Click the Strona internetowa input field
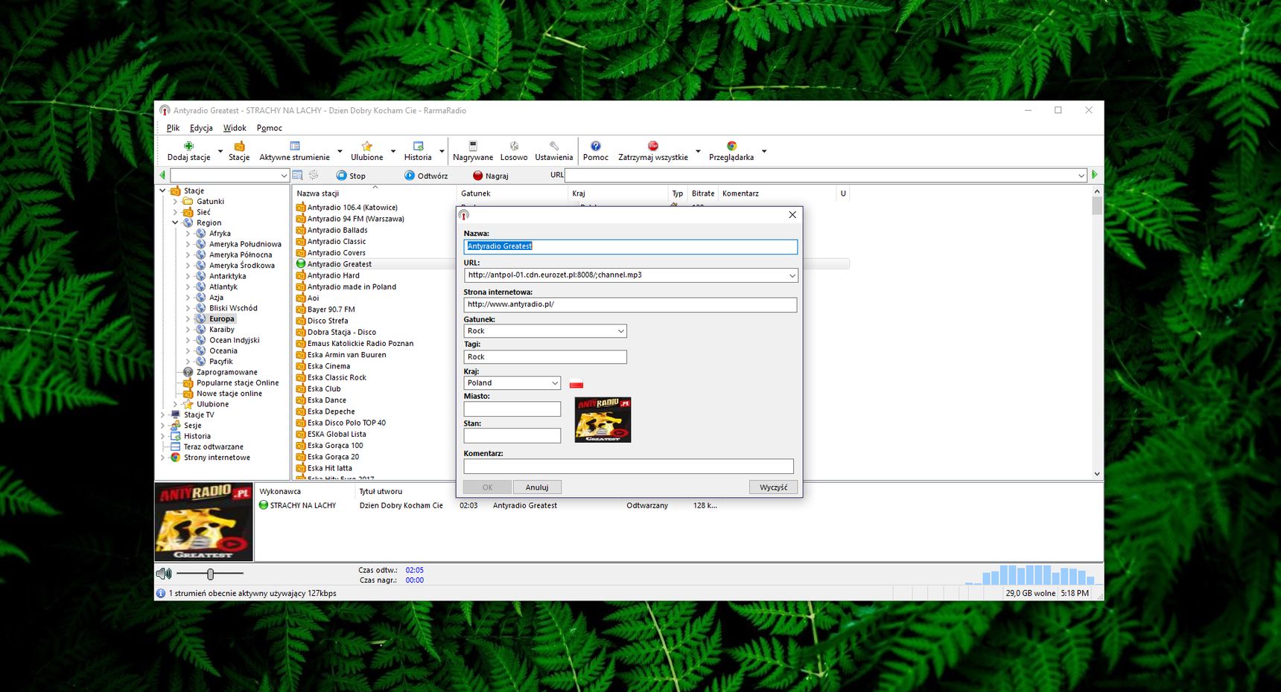The image size is (1281, 692). click(x=630, y=304)
